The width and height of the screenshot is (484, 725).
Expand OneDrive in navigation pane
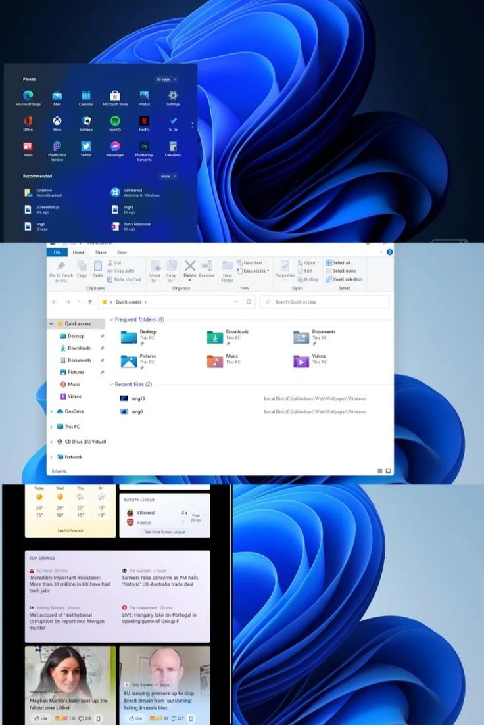(x=51, y=411)
